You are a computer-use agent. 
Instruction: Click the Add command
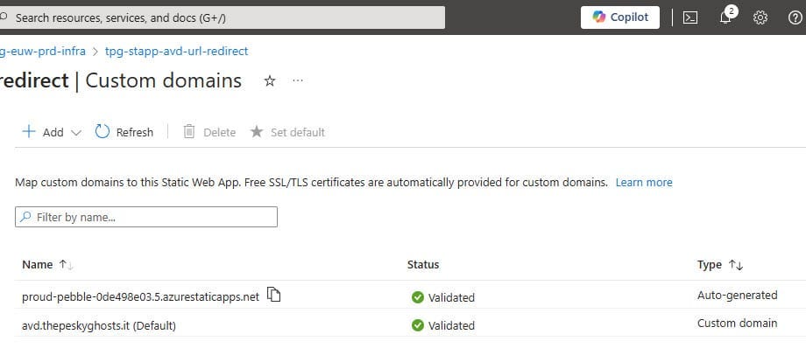[43, 132]
